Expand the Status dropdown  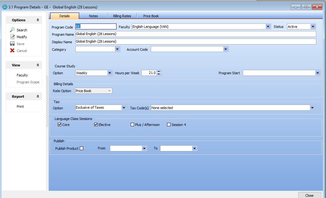313,27
